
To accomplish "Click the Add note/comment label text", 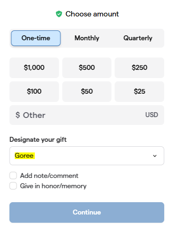I will (x=49, y=176).
